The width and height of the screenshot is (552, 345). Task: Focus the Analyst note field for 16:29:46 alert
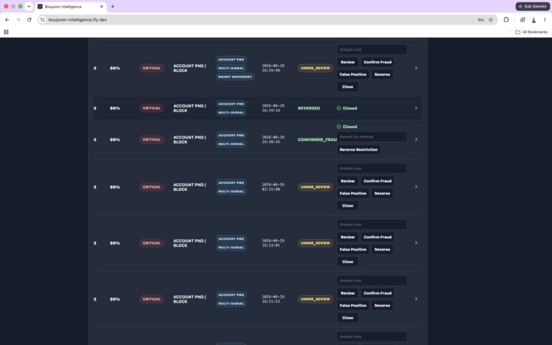point(372,50)
